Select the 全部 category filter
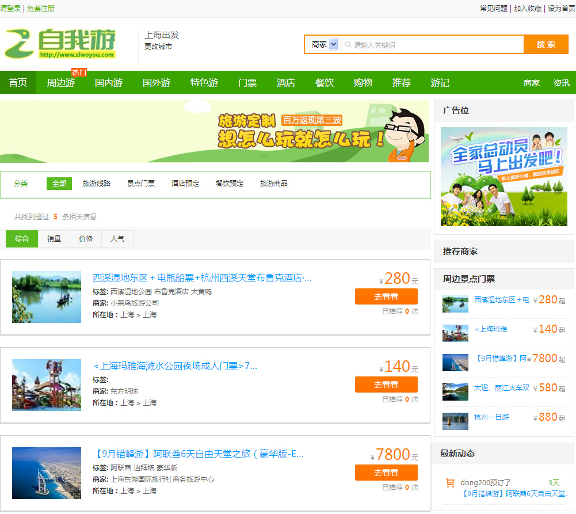Image resolution: width=576 pixels, height=514 pixels. (x=59, y=184)
